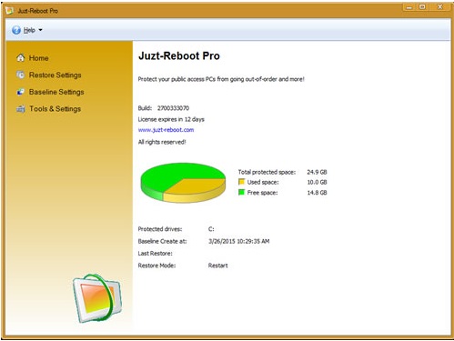Click the yellow Used space swatch
The height and width of the screenshot is (341, 454).
(x=241, y=182)
